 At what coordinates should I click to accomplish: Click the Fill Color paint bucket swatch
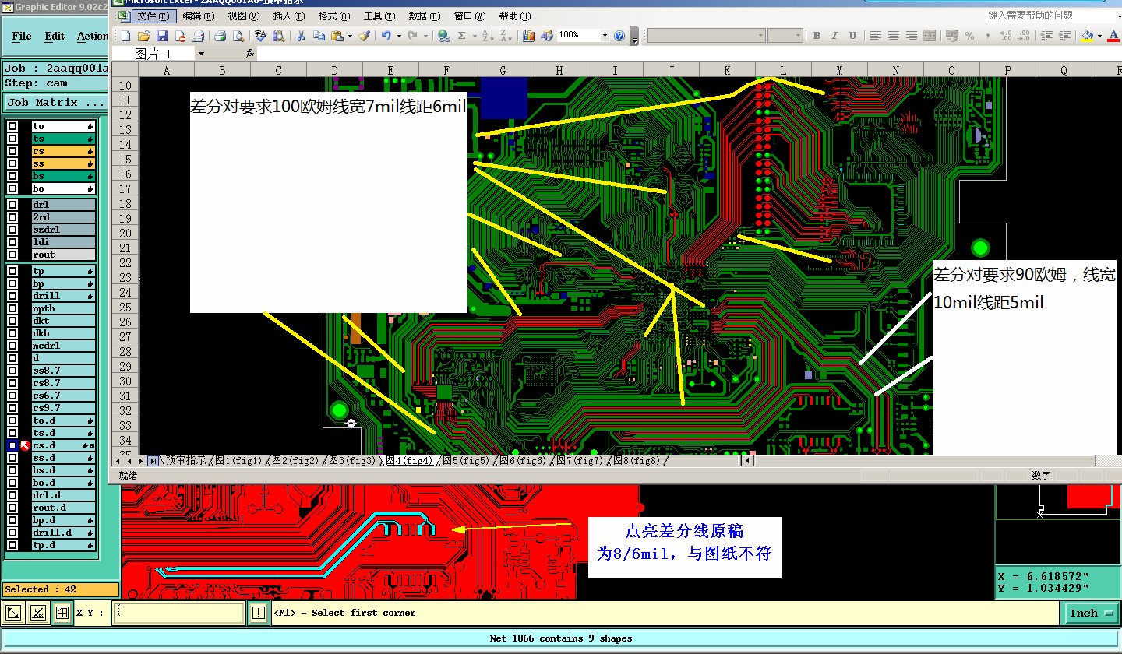tap(1087, 36)
